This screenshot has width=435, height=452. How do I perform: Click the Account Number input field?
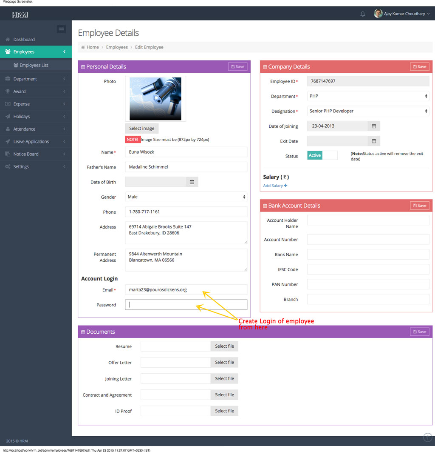point(368,240)
